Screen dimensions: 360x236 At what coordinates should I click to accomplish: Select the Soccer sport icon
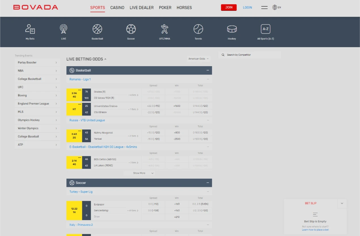[x=131, y=31]
